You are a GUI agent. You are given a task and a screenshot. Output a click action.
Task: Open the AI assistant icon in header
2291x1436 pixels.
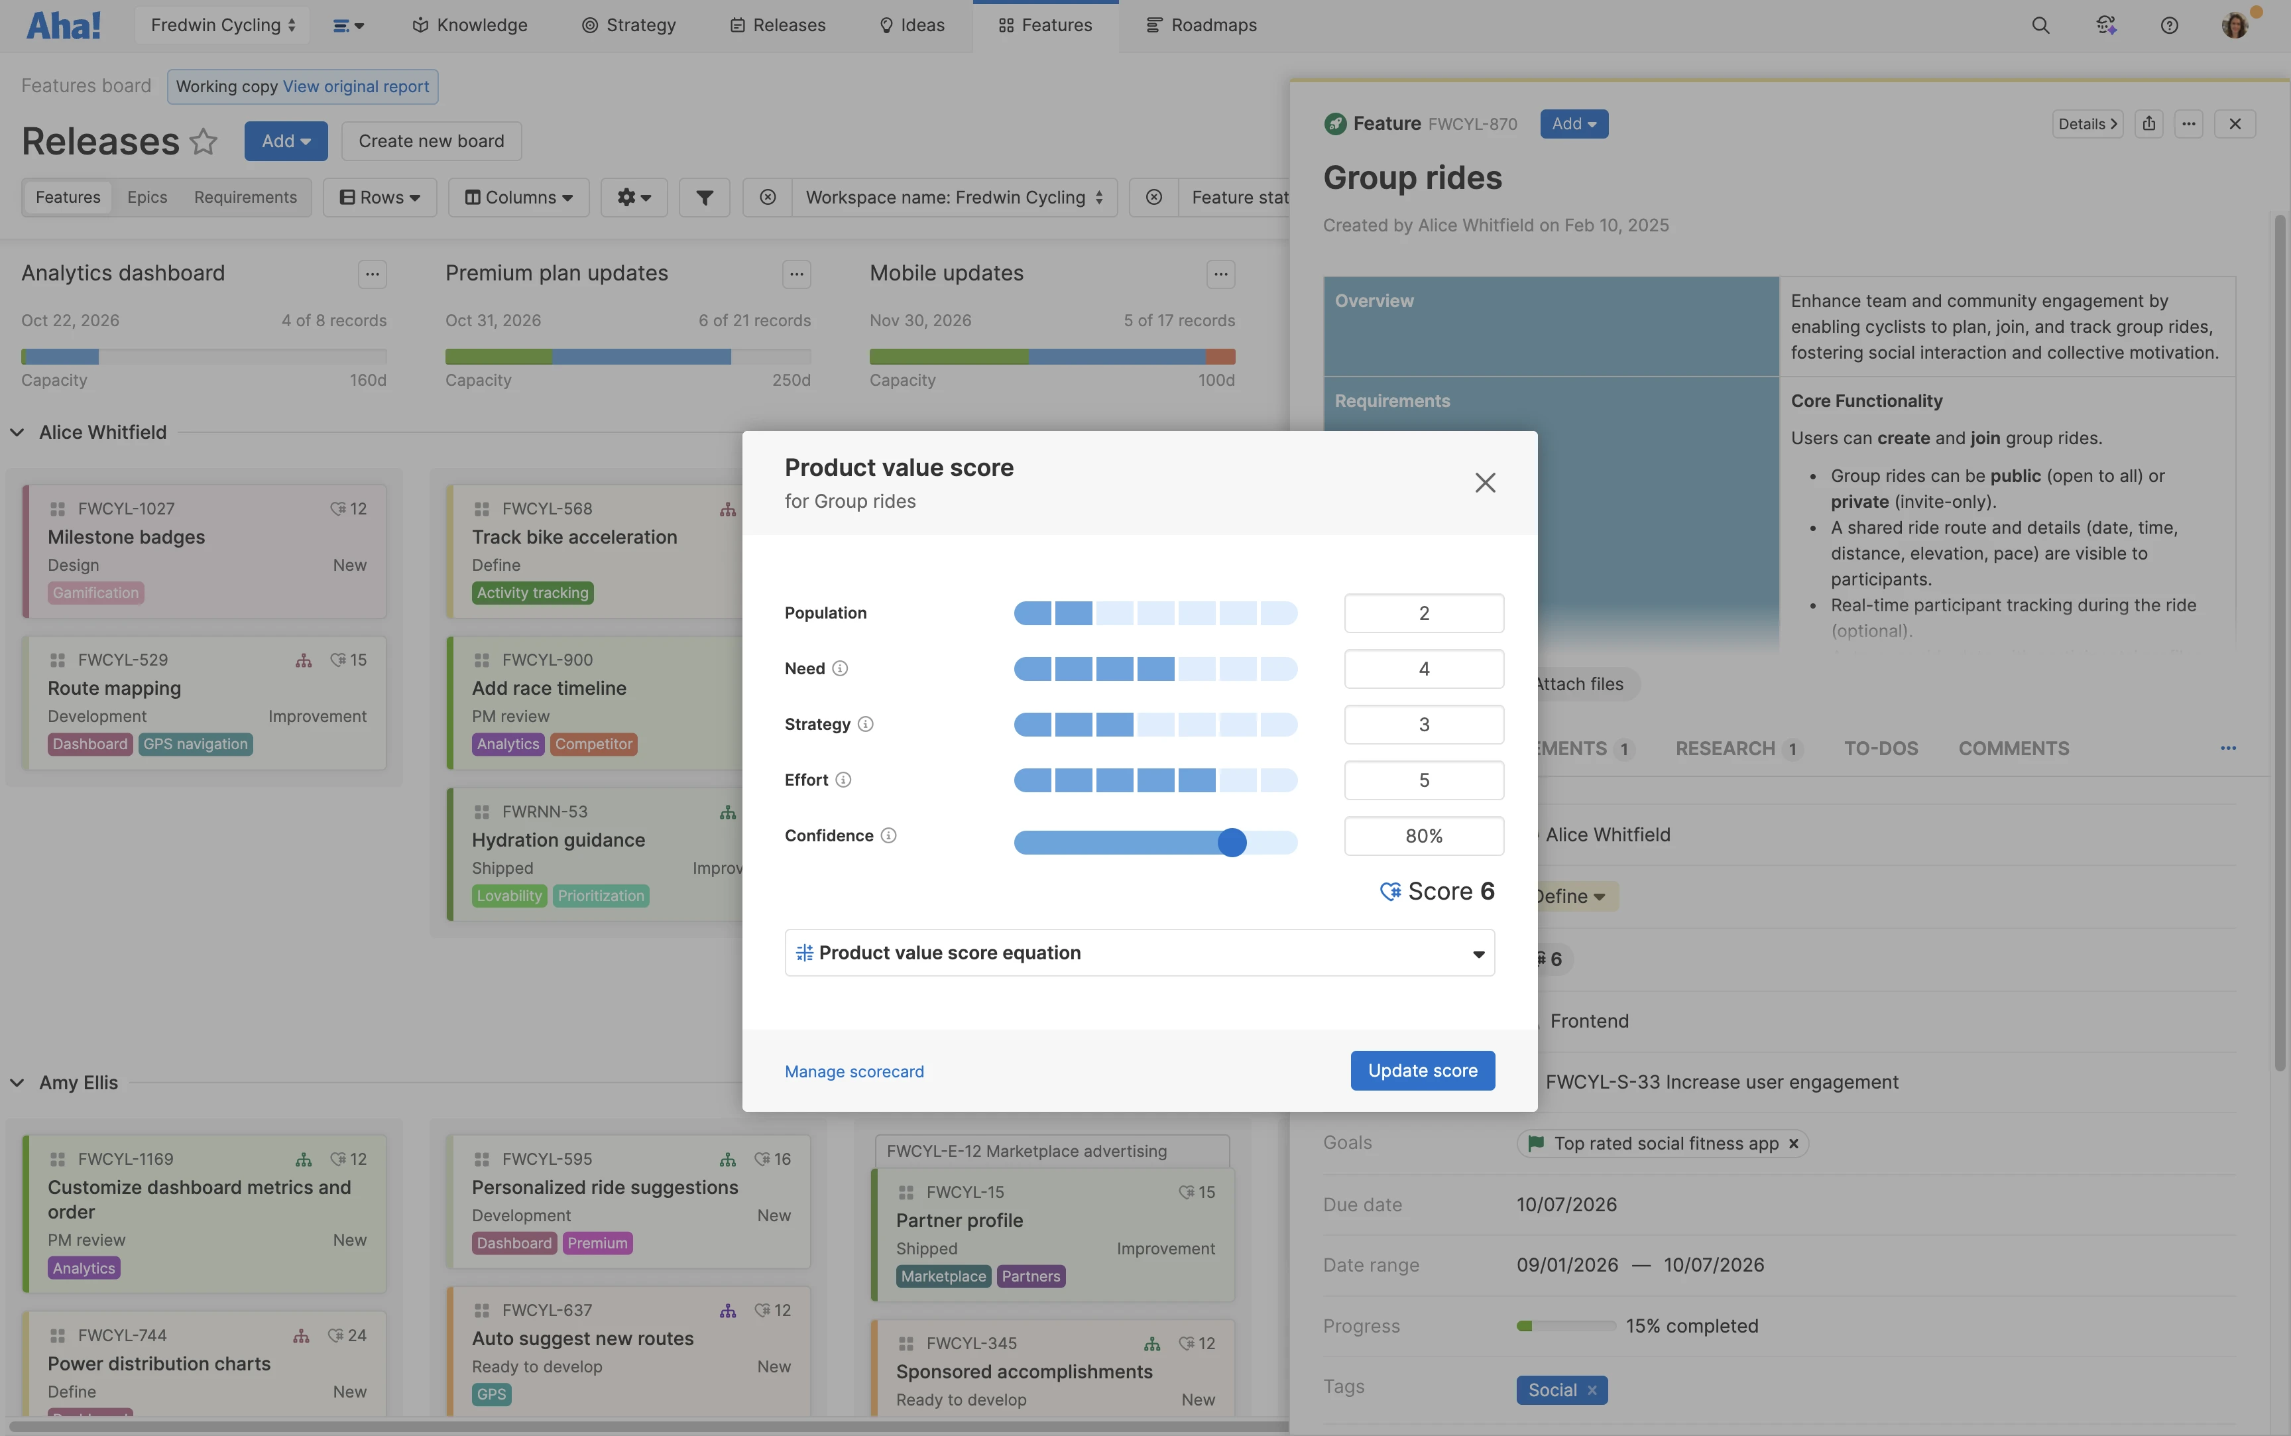(x=2106, y=26)
